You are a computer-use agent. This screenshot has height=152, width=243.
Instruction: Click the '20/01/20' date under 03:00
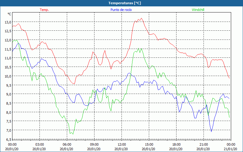tap(39, 149)
